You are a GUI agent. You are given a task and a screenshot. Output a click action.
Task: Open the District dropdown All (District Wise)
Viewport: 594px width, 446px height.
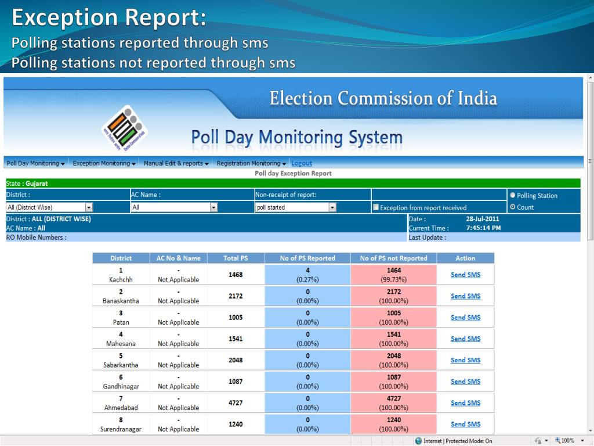[50, 207]
